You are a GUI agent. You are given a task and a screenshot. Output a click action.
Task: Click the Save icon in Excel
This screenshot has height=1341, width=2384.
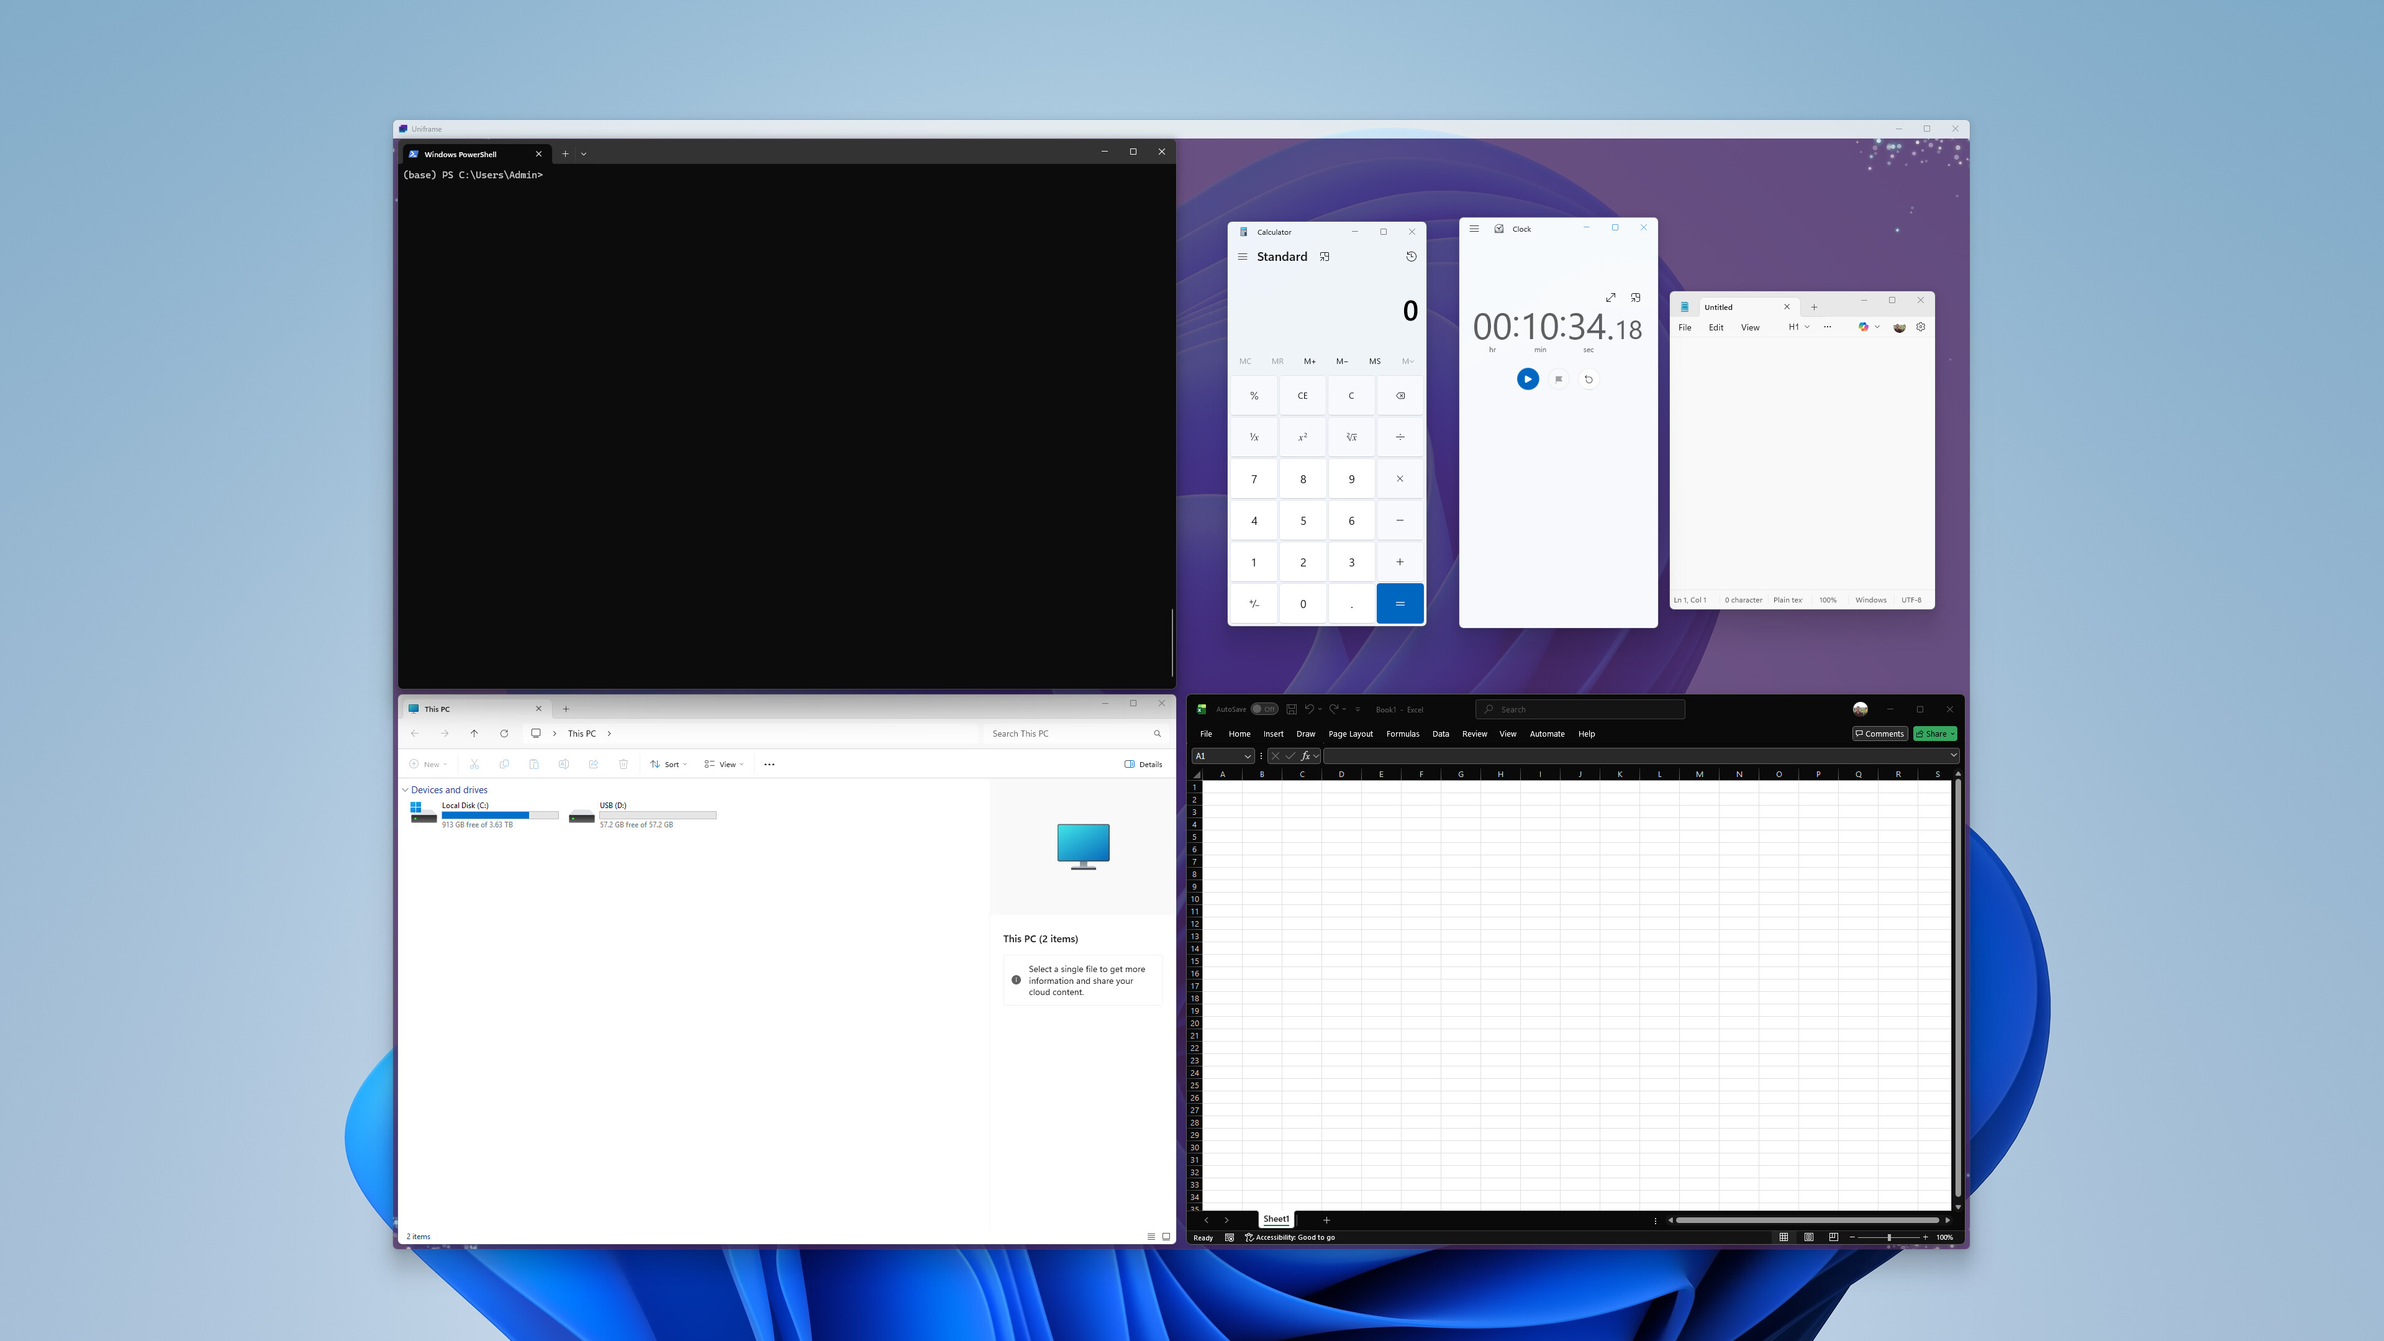pyautogui.click(x=1291, y=709)
